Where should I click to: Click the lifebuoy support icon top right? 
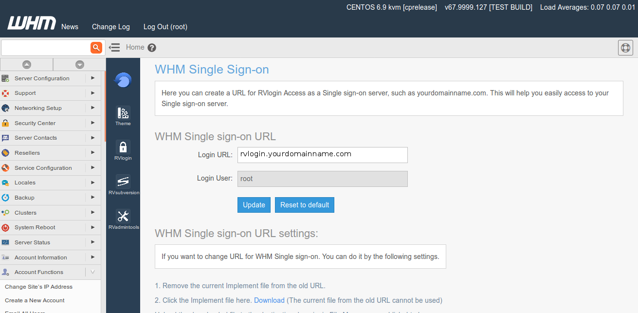625,48
